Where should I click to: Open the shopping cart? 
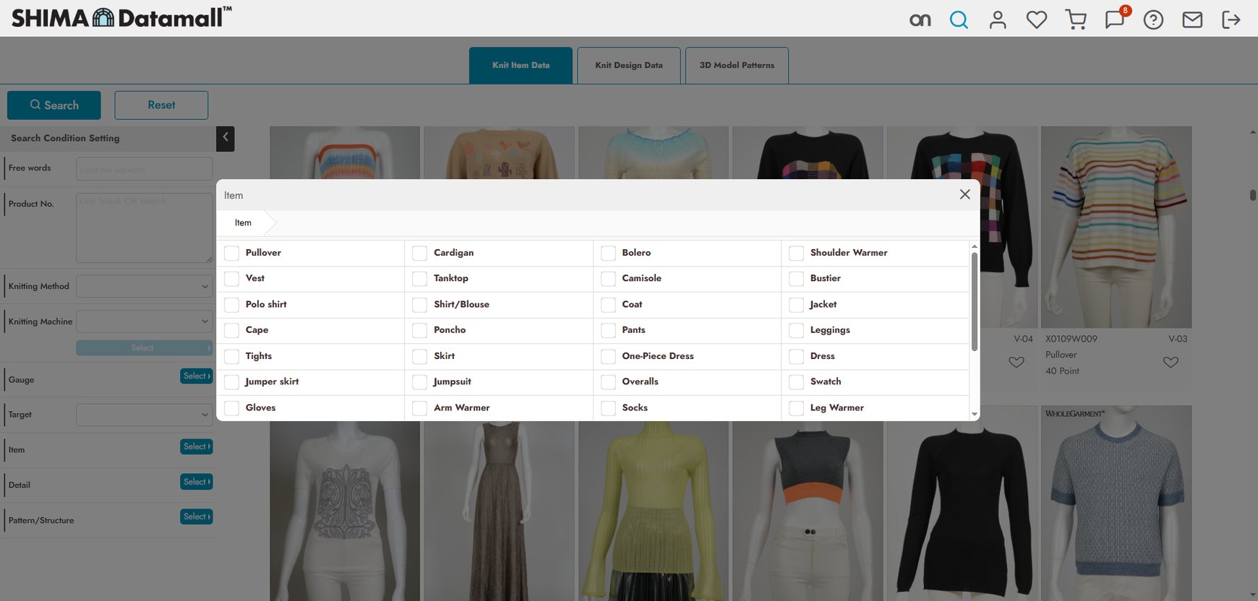1076,20
